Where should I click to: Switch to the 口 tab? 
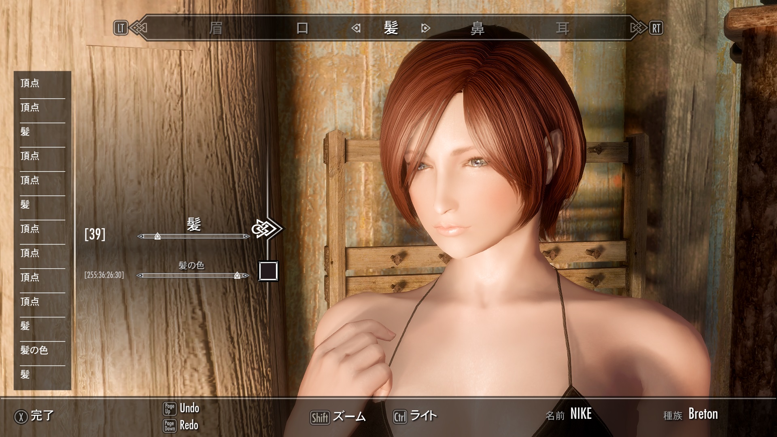[302, 28]
